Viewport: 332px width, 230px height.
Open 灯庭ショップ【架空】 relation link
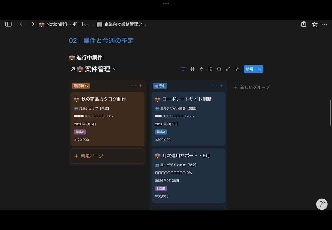coord(92,108)
